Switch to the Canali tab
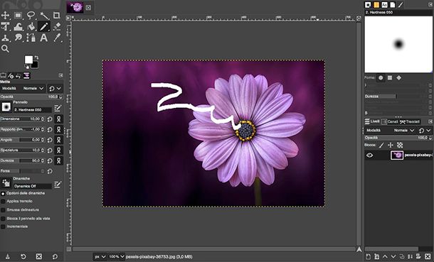The width and height of the screenshot is (434, 262). click(x=390, y=121)
